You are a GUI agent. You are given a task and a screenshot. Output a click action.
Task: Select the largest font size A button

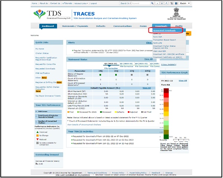click(166, 3)
